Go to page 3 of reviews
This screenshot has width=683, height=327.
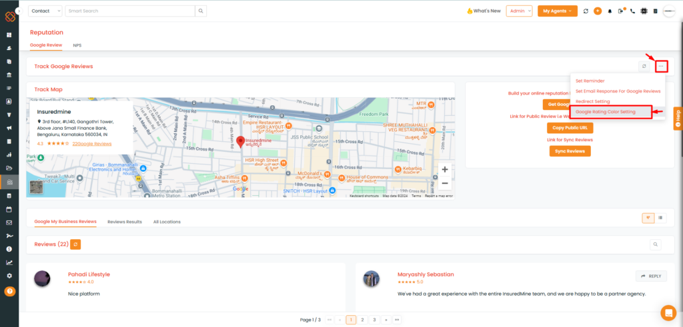(374, 320)
